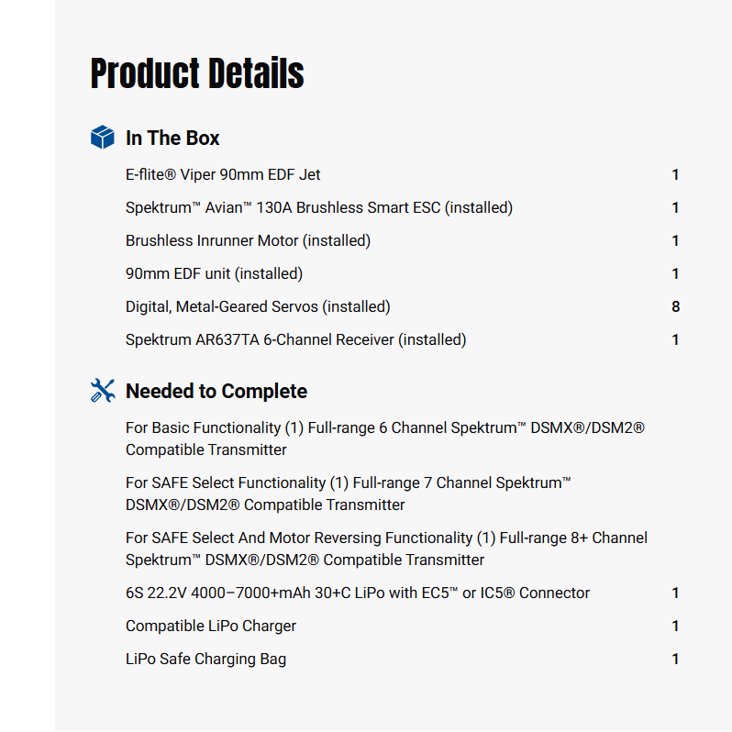
Task: Select the Brushless Inrunner Motor line
Action: [x=248, y=240]
